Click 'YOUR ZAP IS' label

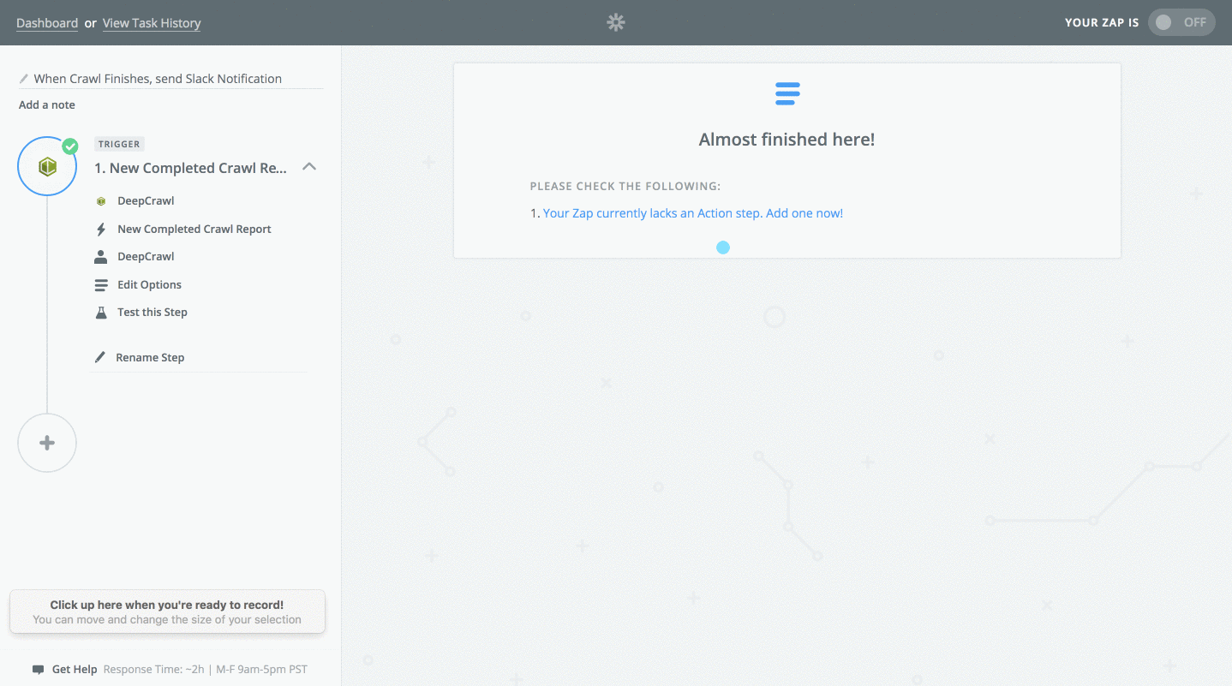(x=1102, y=23)
